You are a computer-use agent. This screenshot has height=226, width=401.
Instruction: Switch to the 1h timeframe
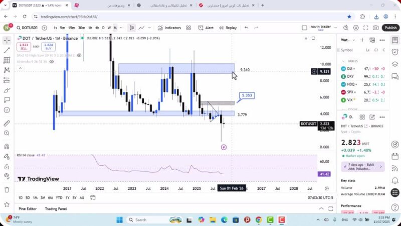point(90,28)
